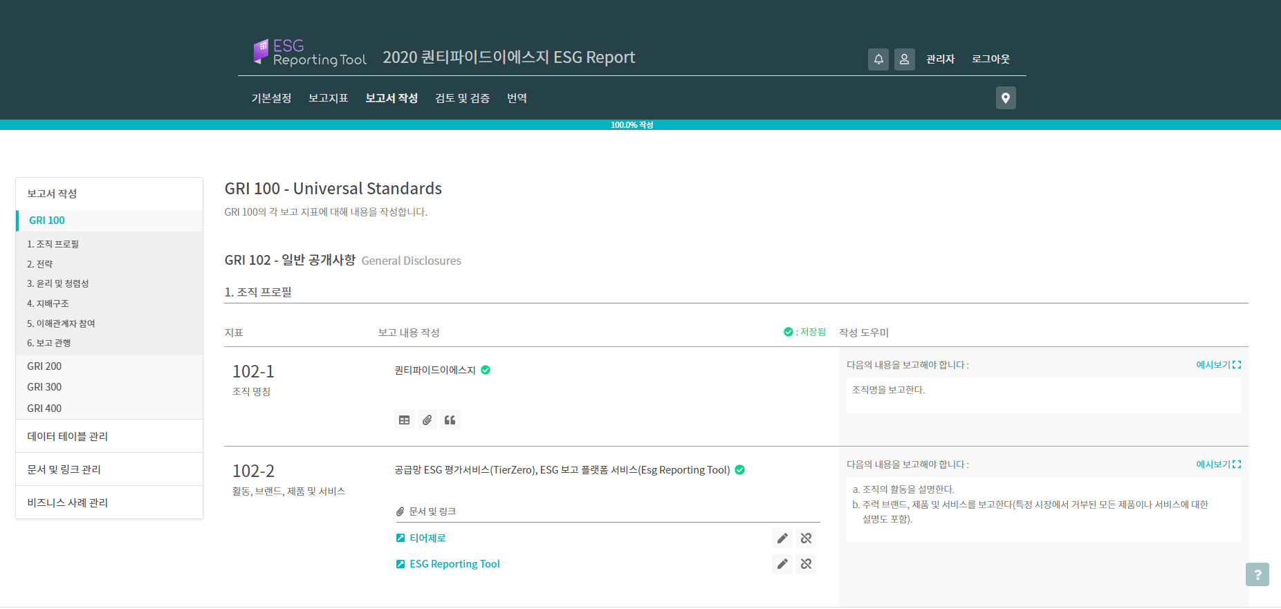Unlink the 티어제로 document
Viewport: 1281px width, 609px height.
[806, 538]
